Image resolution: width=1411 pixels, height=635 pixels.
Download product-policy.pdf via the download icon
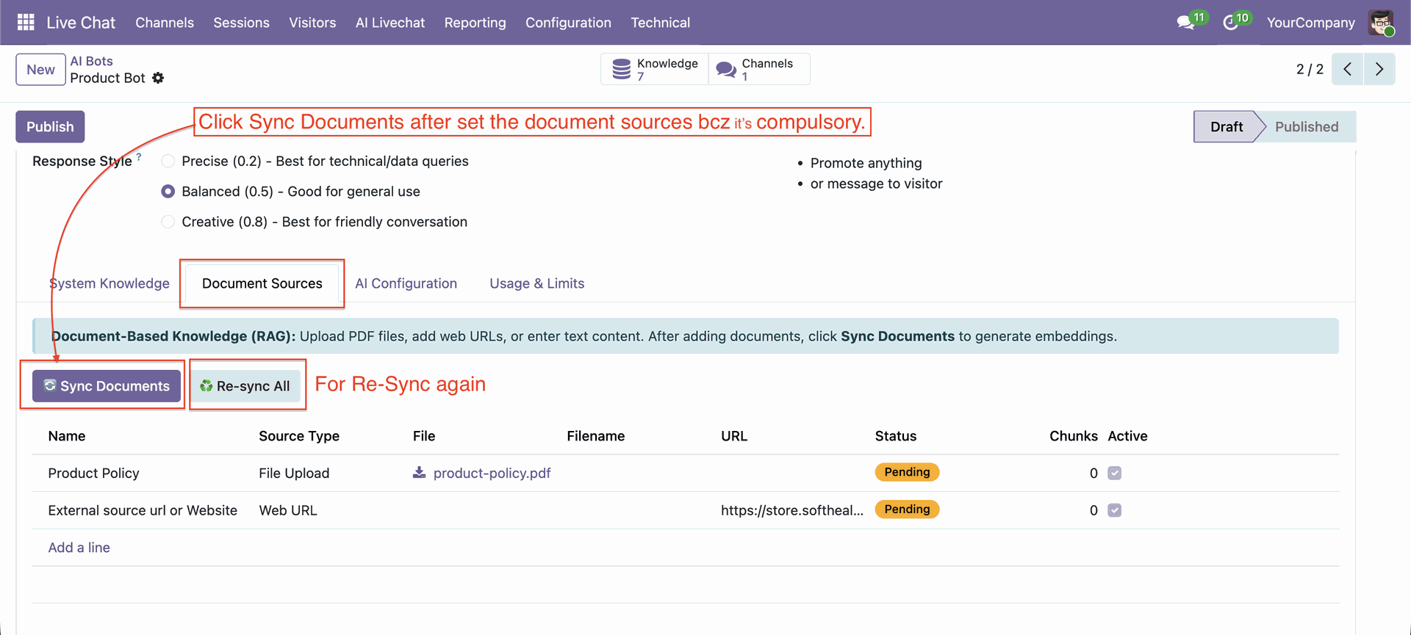click(419, 473)
